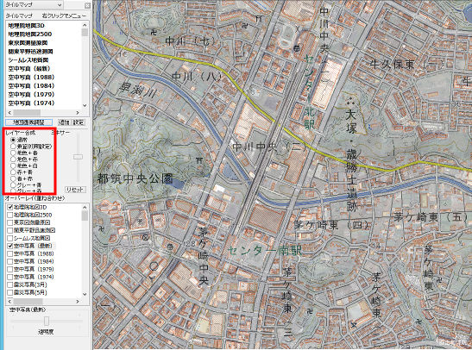Screen dimensions: 472x350
Task: Select the 赤+青 radio button
Action: click(13, 172)
